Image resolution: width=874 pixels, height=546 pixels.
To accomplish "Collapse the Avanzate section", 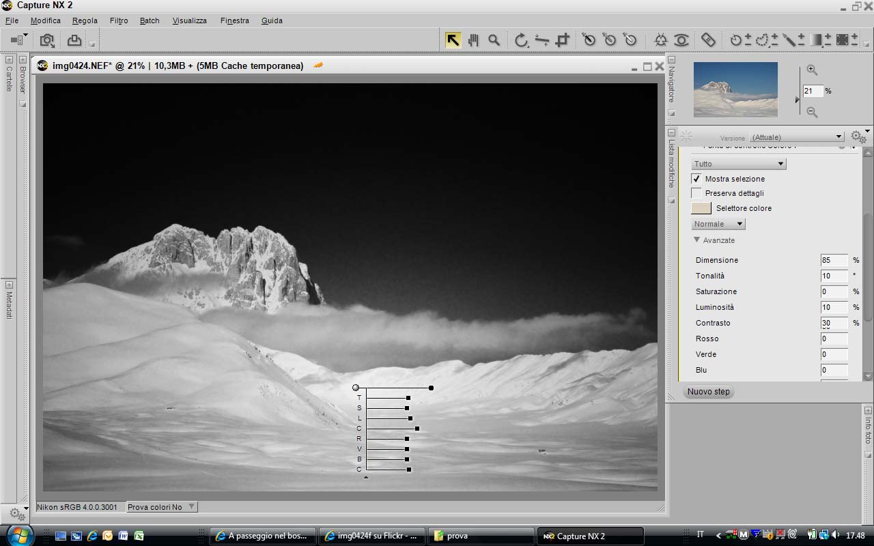I will [x=697, y=240].
